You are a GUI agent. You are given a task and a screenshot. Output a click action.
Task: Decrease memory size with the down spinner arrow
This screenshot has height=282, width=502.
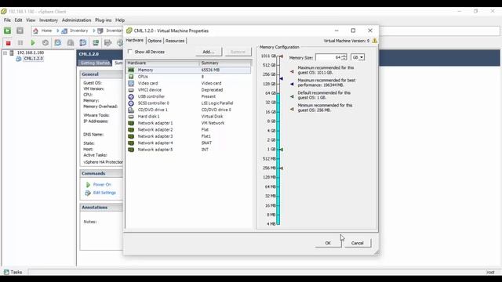tap(344, 59)
